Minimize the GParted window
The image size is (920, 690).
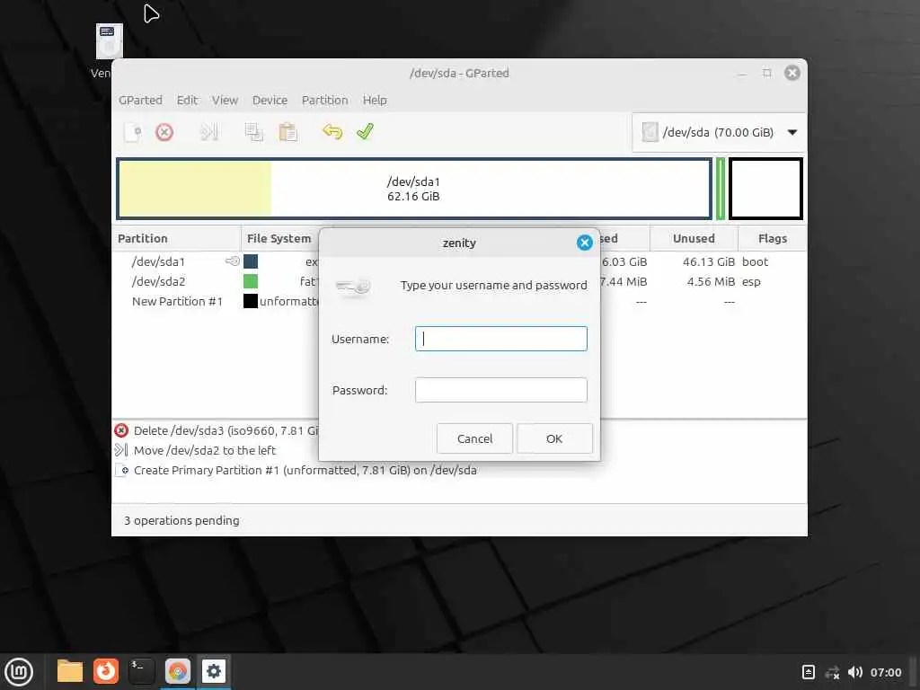click(x=742, y=74)
